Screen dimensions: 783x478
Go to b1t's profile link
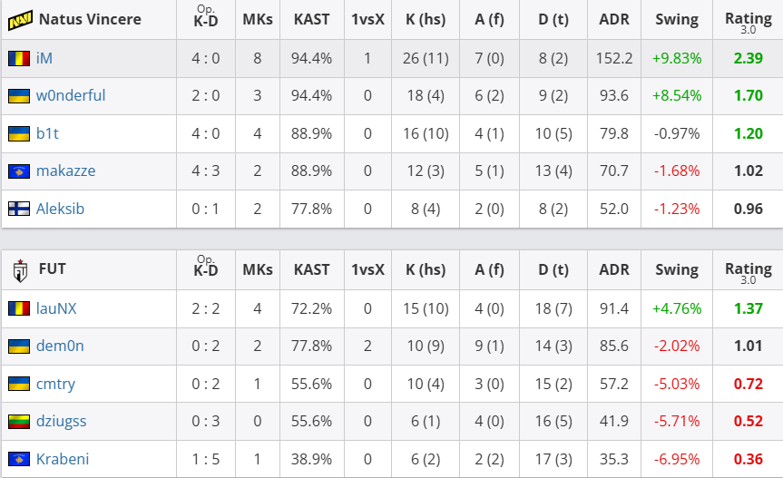[47, 133]
